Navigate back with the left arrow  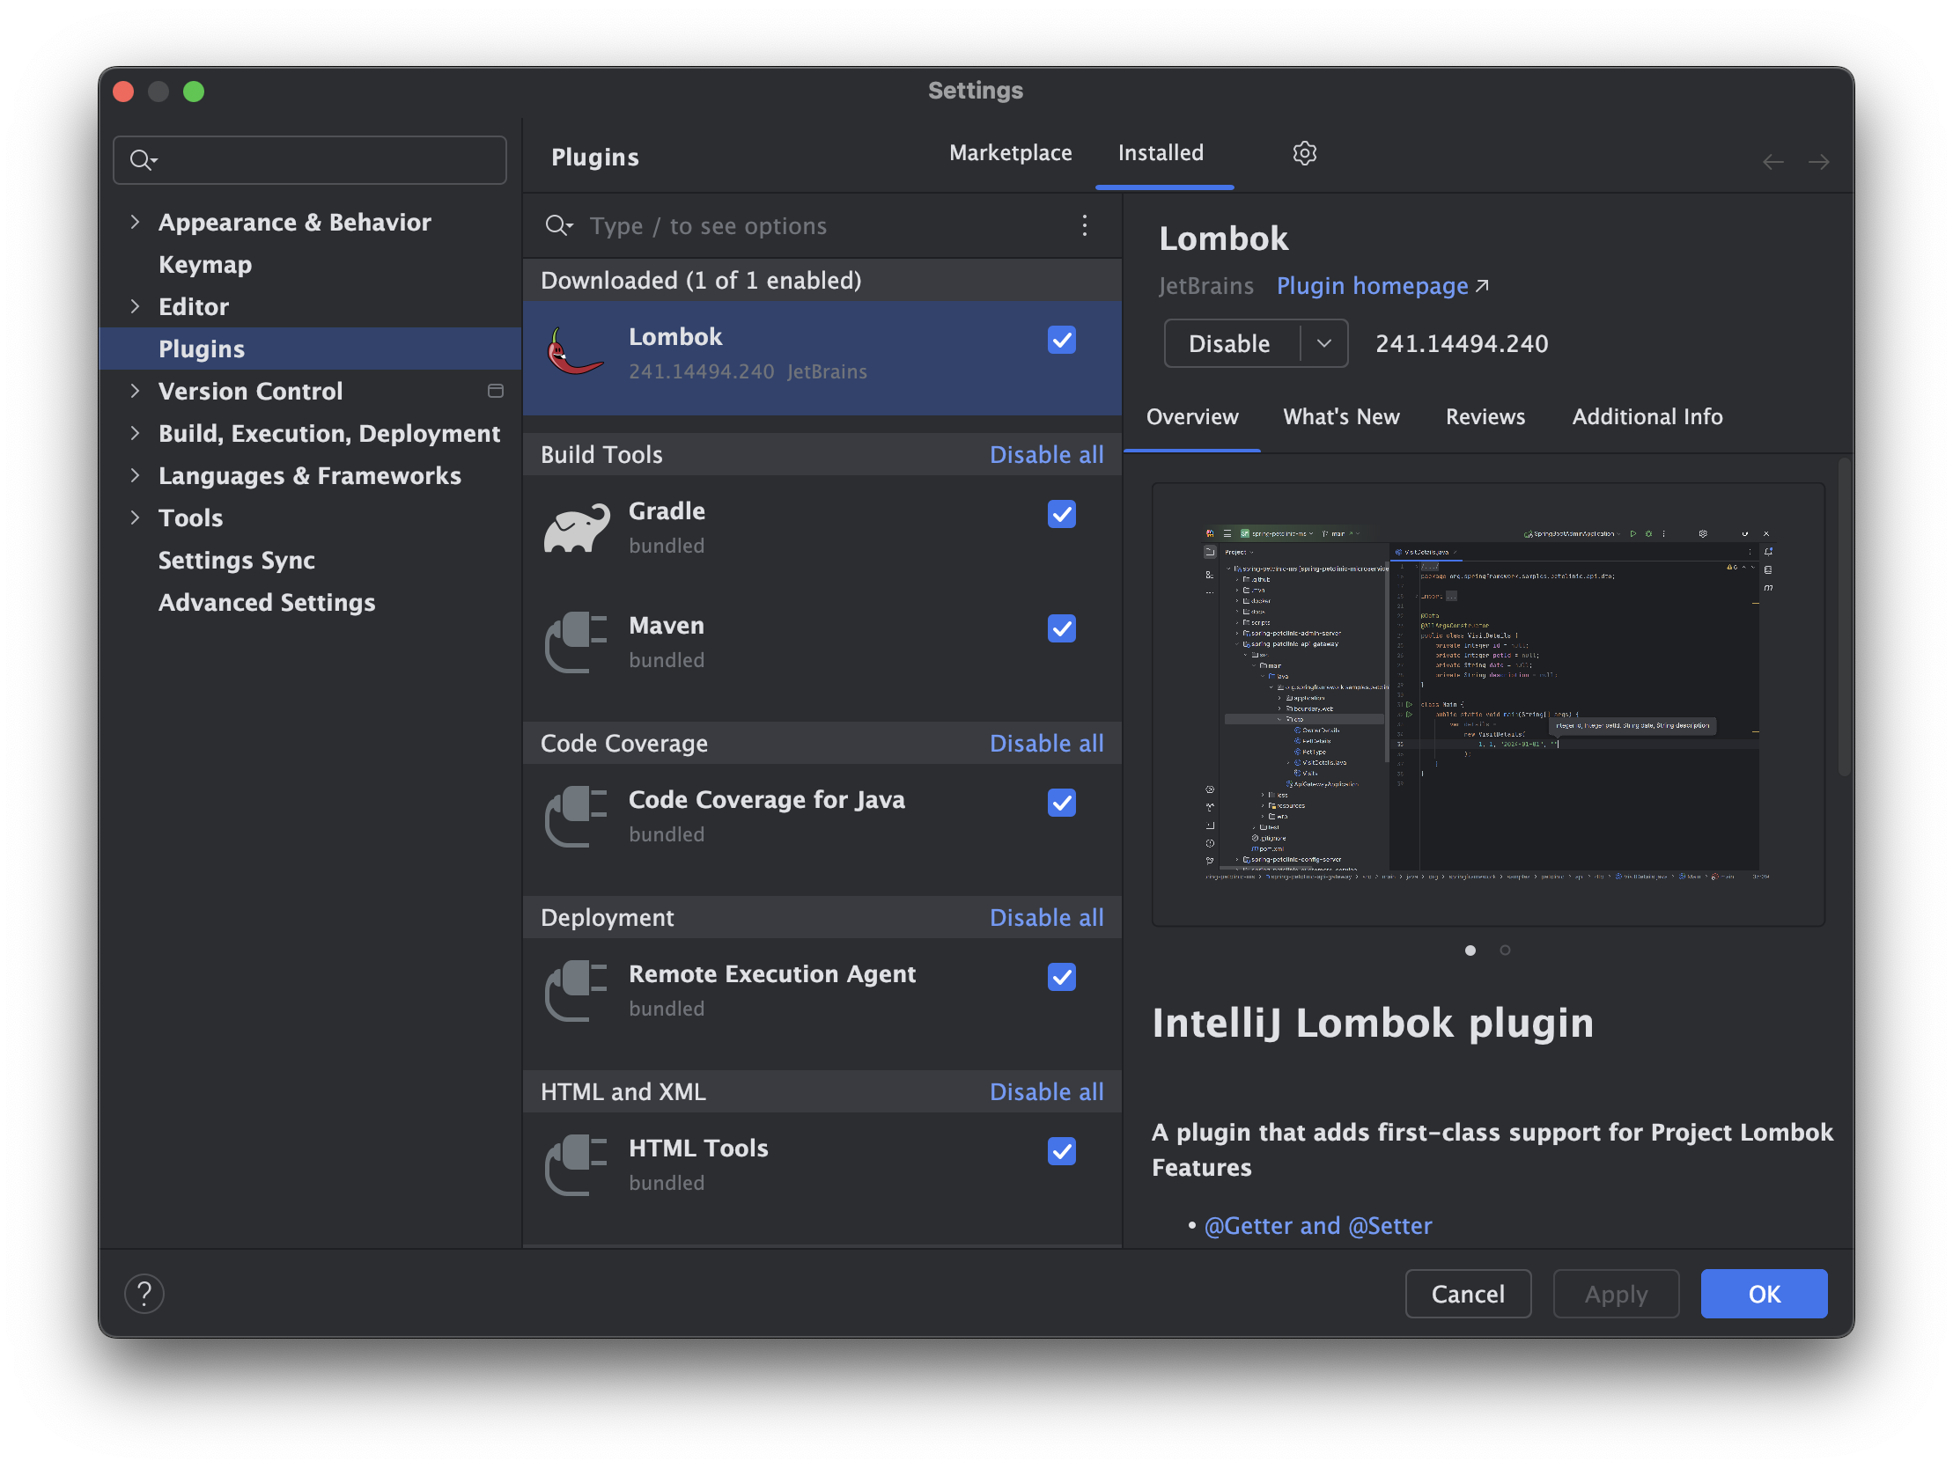[x=1772, y=162]
